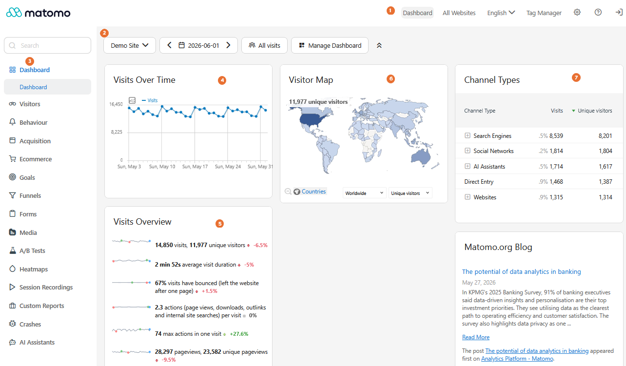Screen dimensions: 626x366
Task: Select the Dashboard sub-item in sidebar
Action: coord(47,87)
